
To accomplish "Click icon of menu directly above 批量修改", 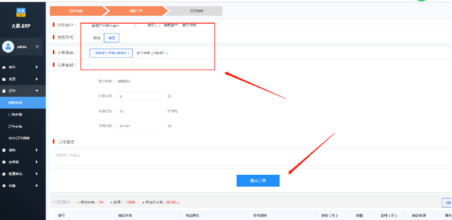I will pos(4,162).
